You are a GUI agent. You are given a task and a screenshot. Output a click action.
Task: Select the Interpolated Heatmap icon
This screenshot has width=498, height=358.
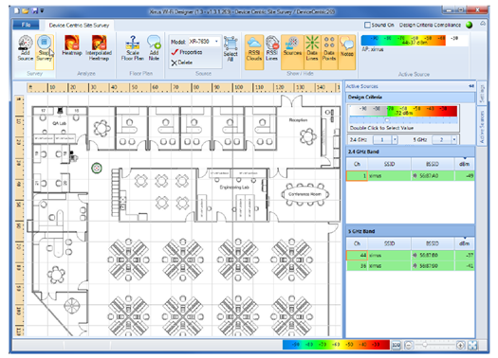(99, 48)
